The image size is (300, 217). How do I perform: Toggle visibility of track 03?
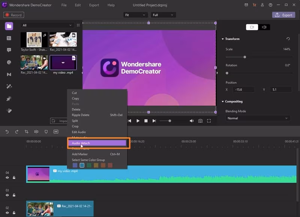(x=7, y=195)
